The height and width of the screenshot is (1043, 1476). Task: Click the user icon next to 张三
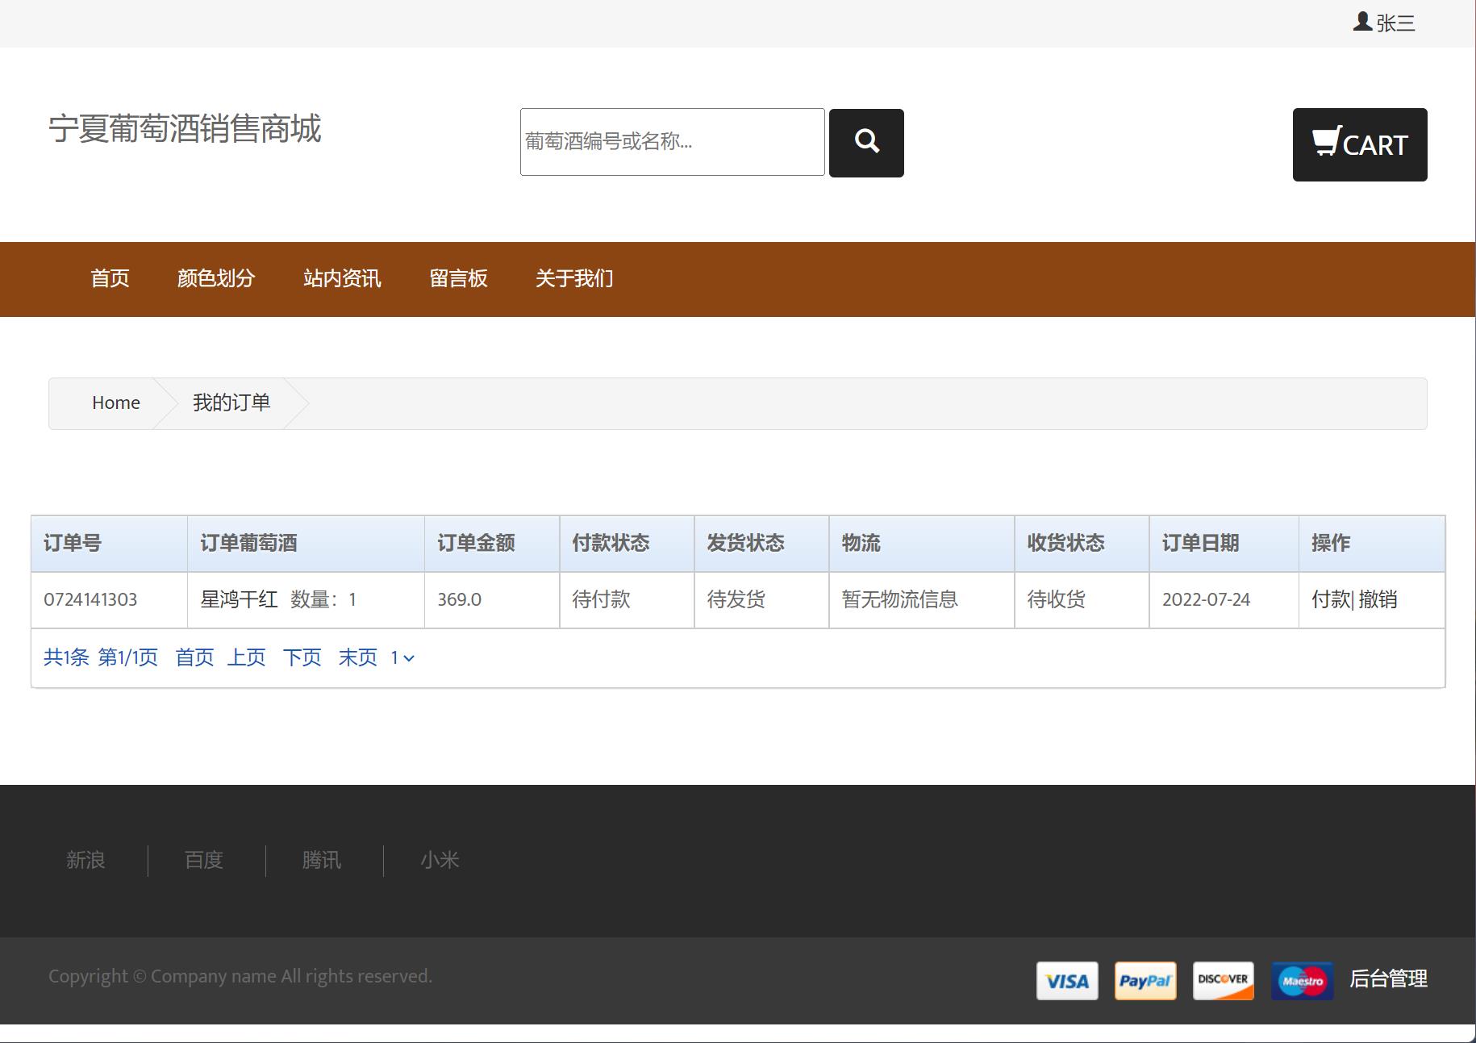(1361, 22)
